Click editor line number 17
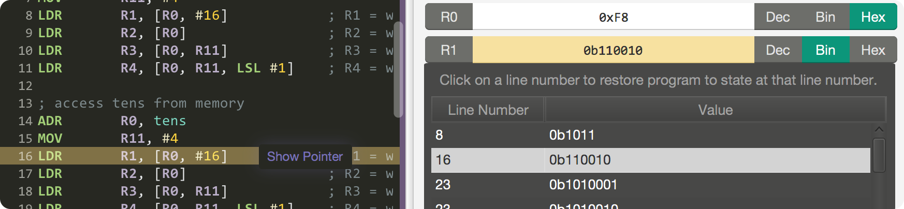The image size is (904, 209). tap(25, 174)
